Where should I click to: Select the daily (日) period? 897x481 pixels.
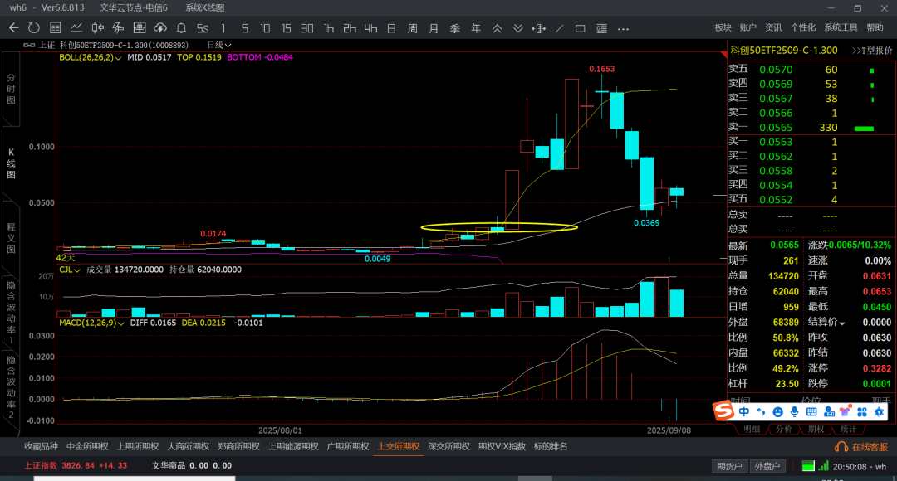(x=391, y=28)
